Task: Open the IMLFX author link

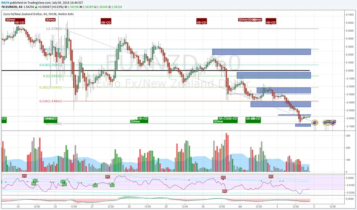Action: 5,3
